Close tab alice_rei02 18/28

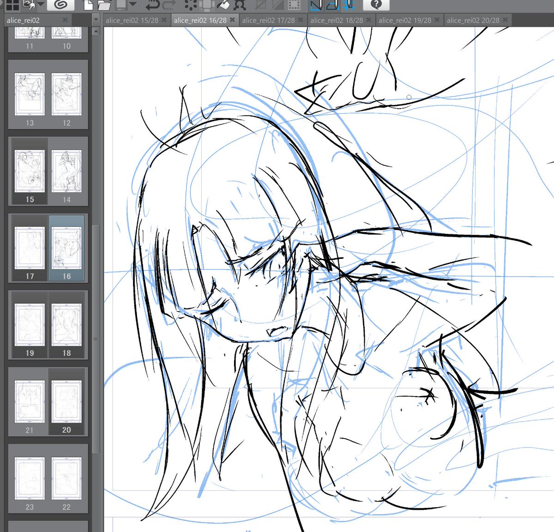pyautogui.click(x=369, y=20)
